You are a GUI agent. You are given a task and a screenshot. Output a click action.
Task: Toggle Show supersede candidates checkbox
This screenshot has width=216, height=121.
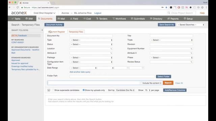click(53, 90)
